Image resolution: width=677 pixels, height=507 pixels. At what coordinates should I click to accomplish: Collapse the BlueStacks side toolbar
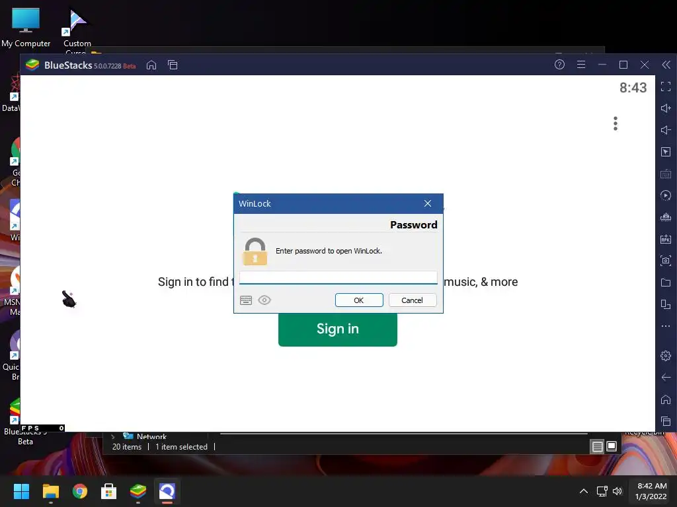(666, 65)
